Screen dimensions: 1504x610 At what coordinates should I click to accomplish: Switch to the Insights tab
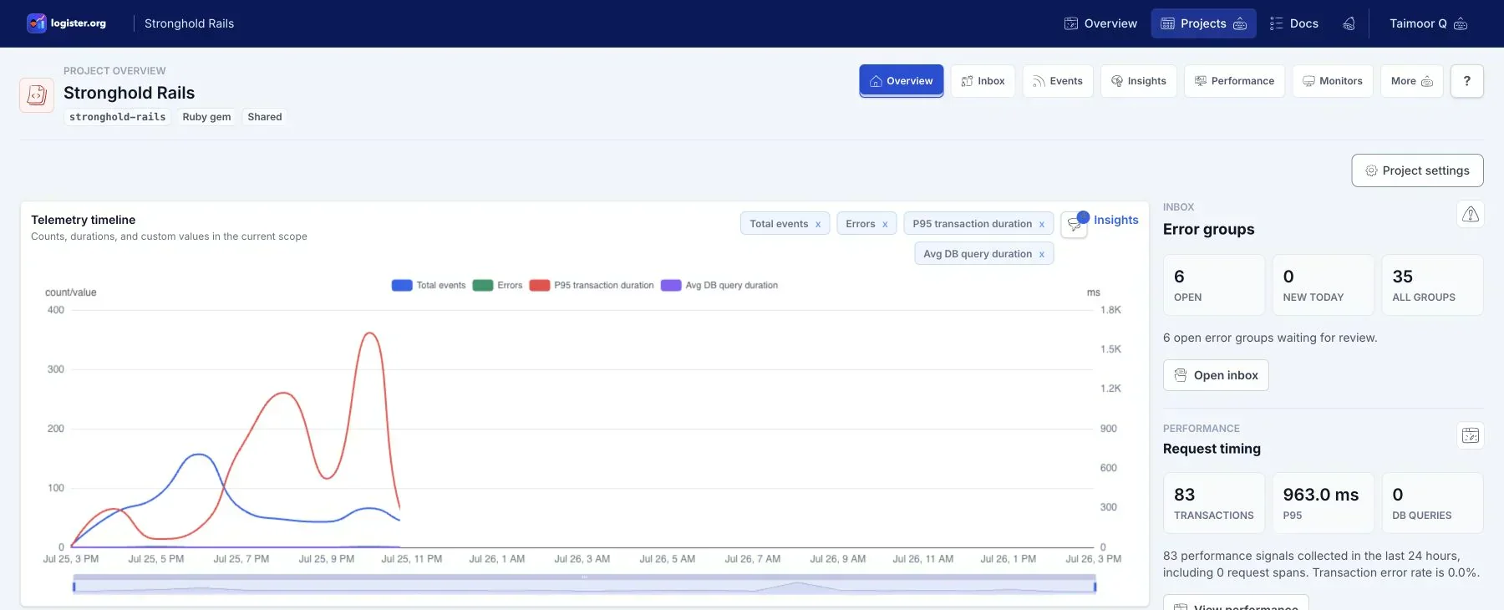click(x=1139, y=81)
